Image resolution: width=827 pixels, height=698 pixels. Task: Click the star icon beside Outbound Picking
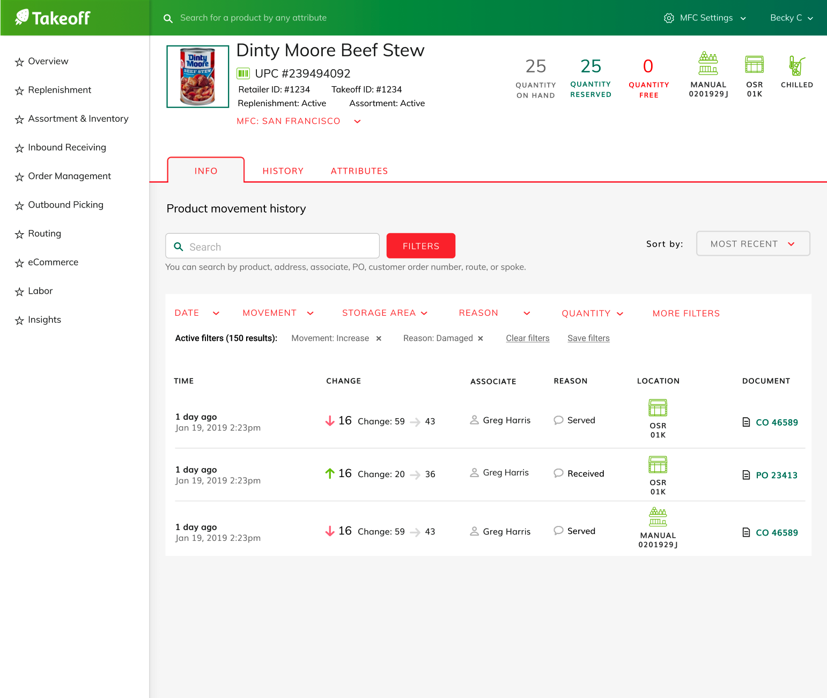(19, 205)
